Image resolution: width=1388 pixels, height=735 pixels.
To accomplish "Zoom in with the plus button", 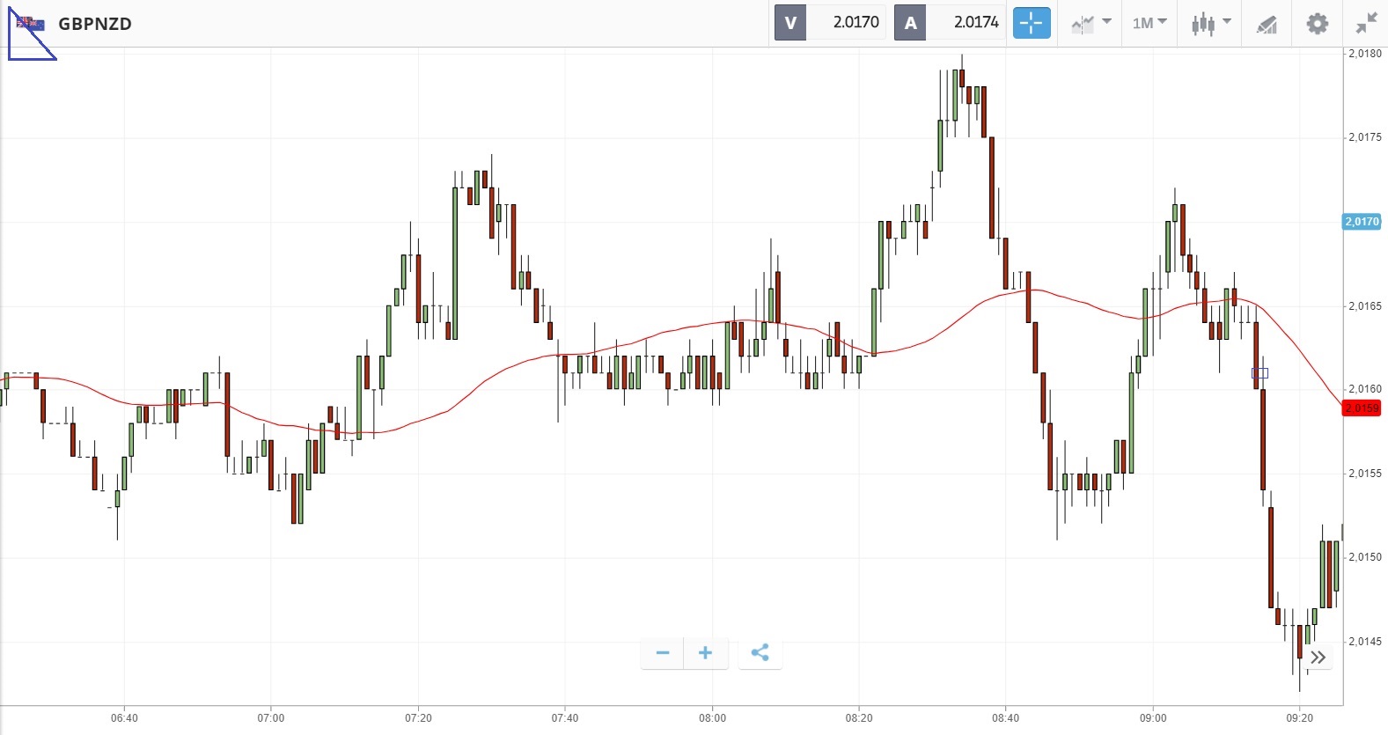I will (x=705, y=652).
